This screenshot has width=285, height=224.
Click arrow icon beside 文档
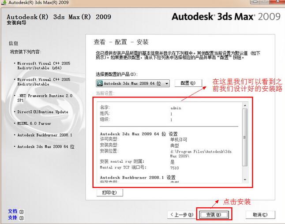[x=22, y=212]
